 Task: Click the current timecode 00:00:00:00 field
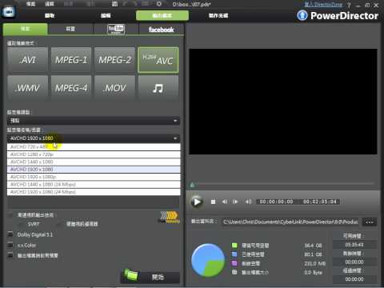pyautogui.click(x=276, y=202)
